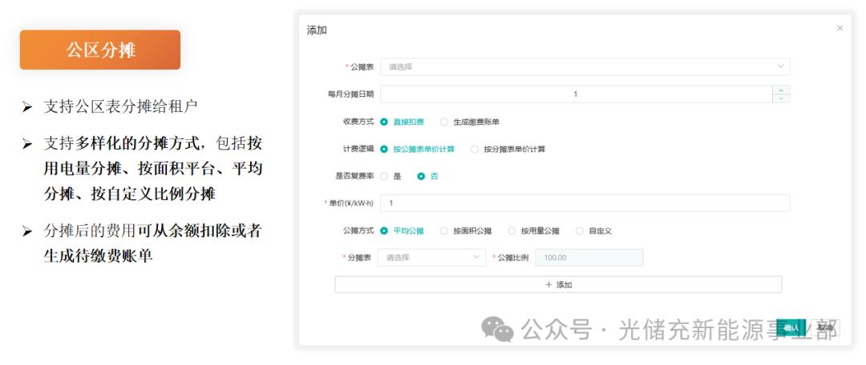Click the + 添加 row button
This screenshot has width=866, height=365.
558,284
